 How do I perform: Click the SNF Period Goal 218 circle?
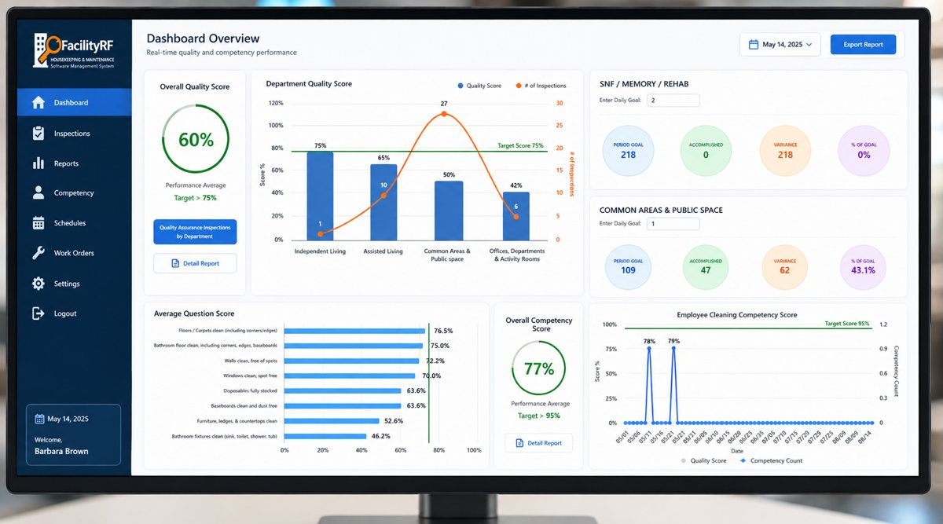(628, 149)
